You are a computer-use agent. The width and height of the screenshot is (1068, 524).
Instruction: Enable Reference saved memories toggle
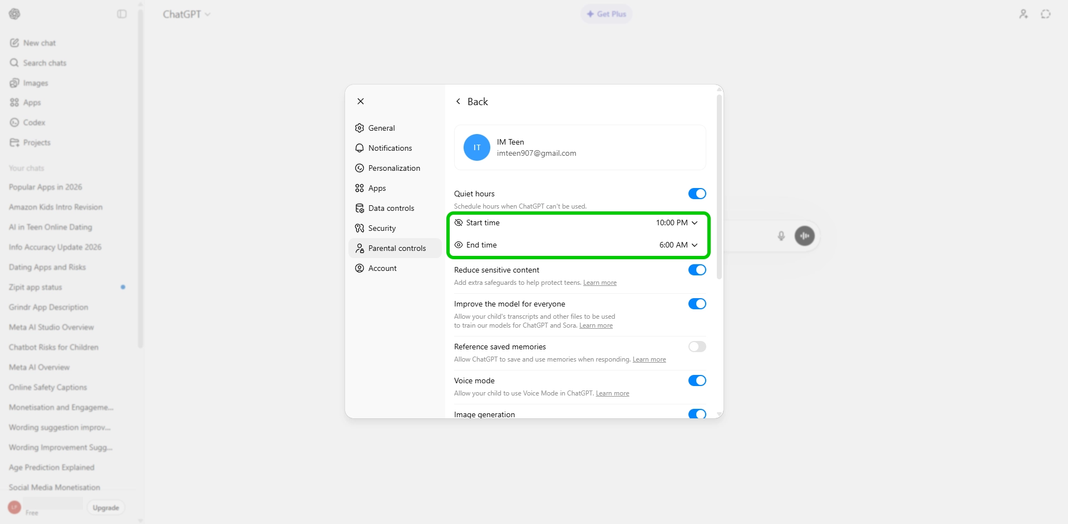click(697, 347)
